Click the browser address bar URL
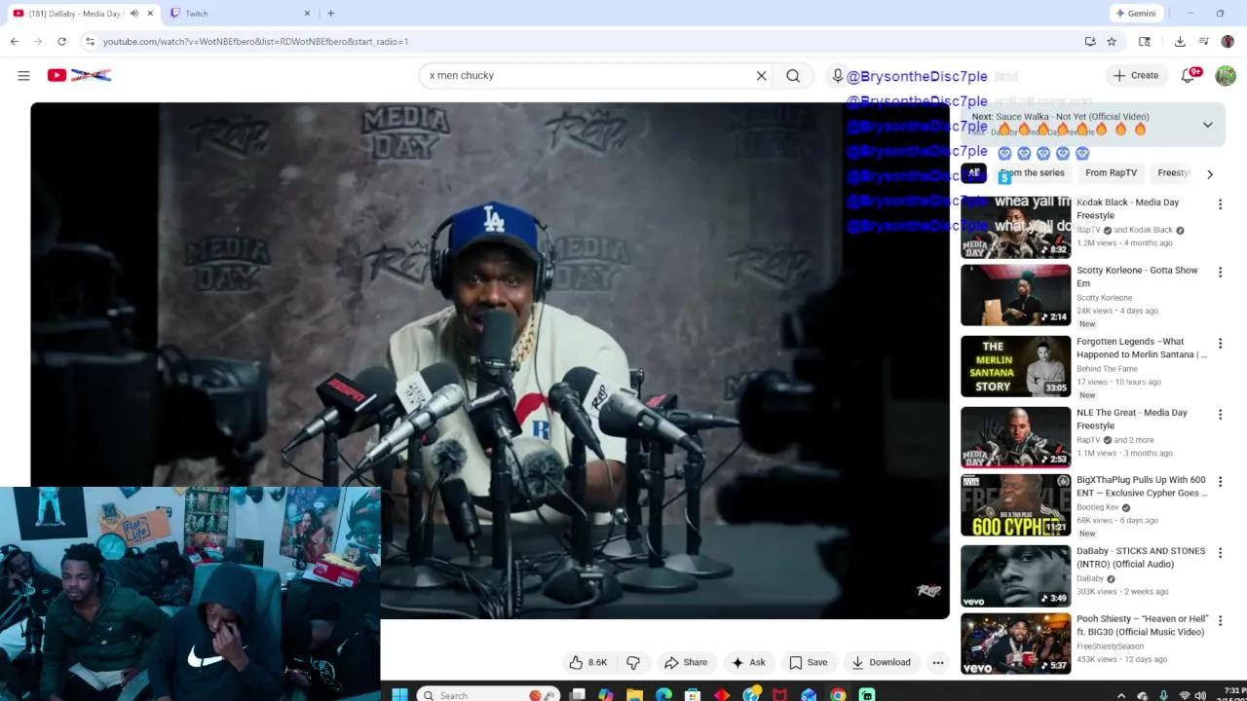The width and height of the screenshot is (1247, 701). pos(255,41)
